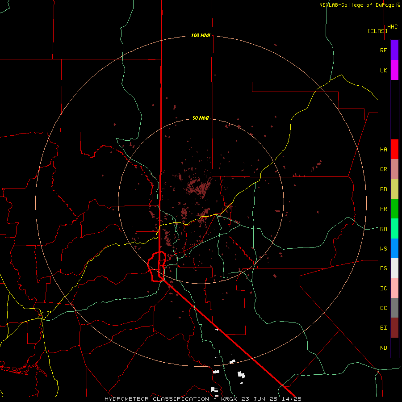Click the GC legend label
Image resolution: width=402 pixels, height=402 pixels.
tap(383, 308)
